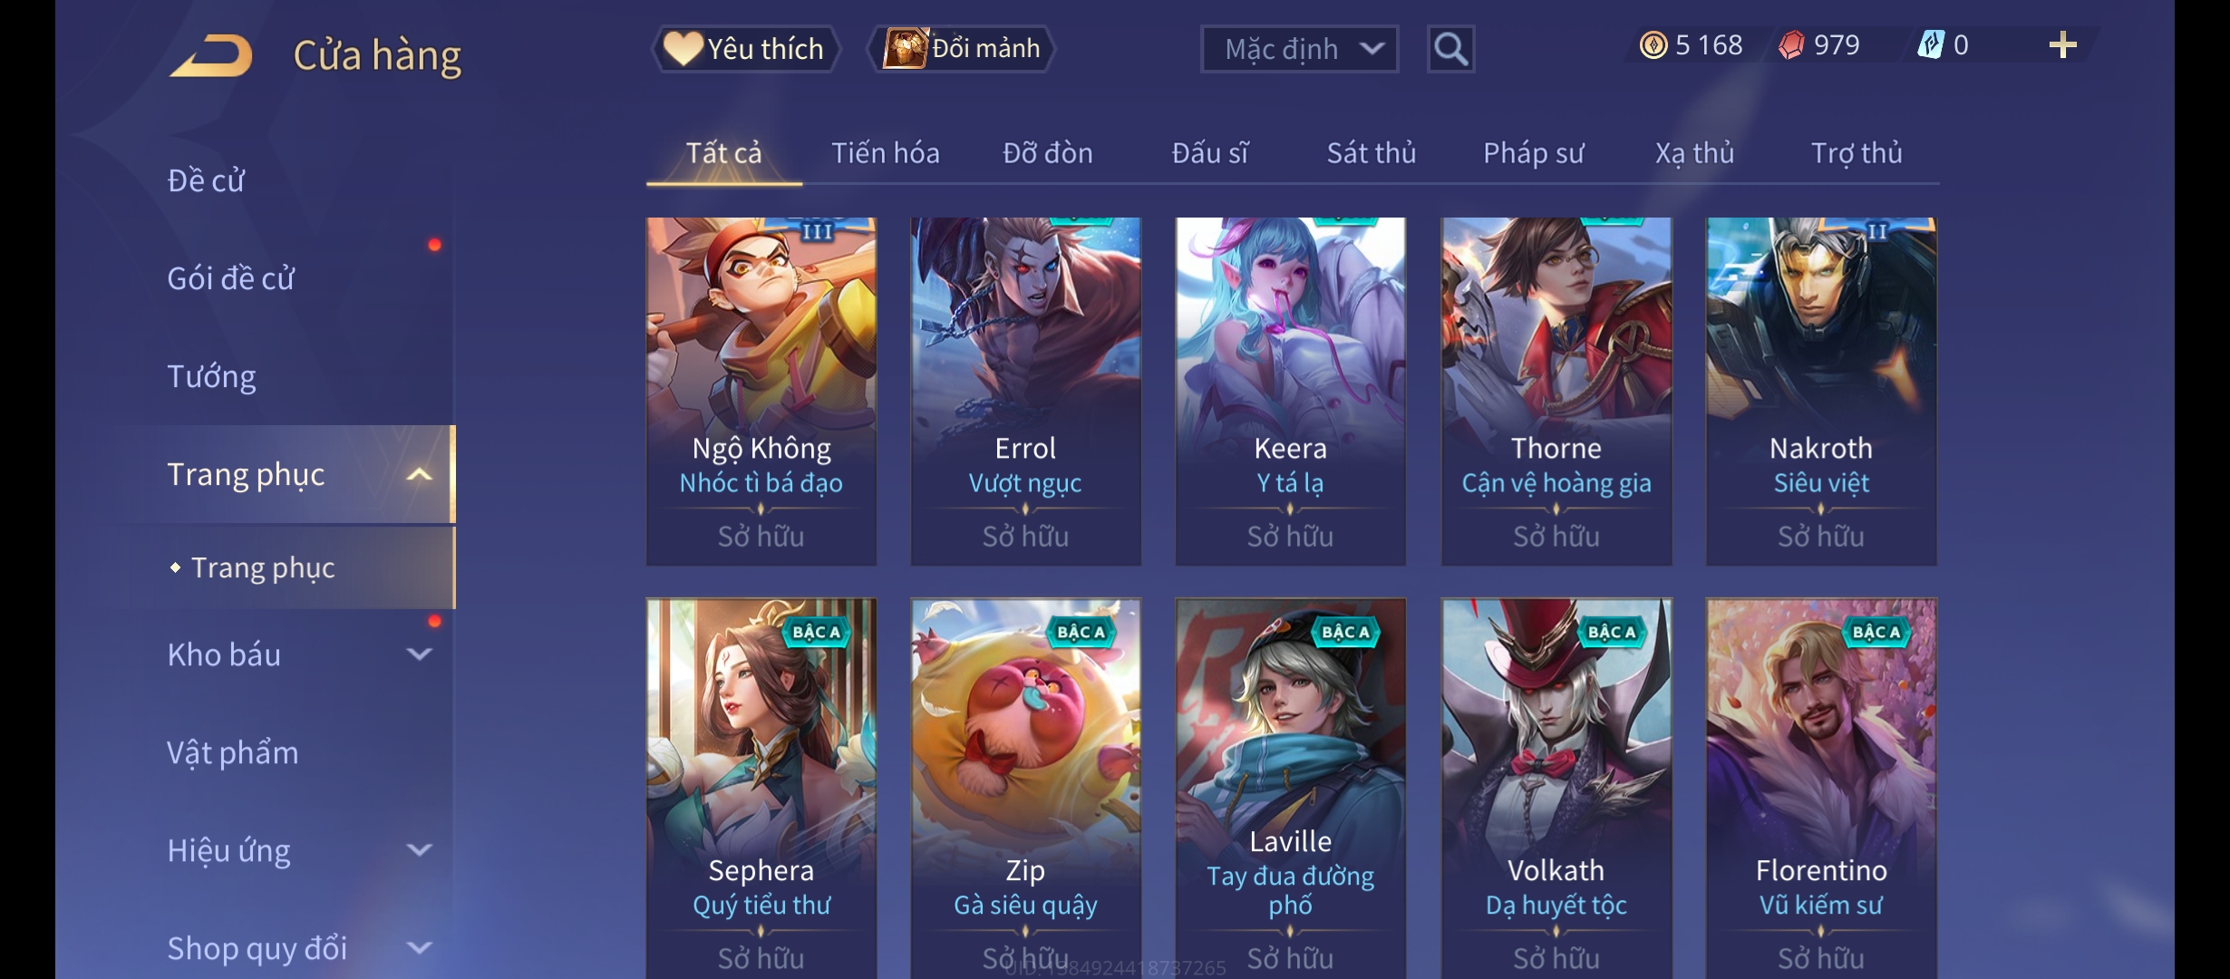This screenshot has height=979, width=2230.
Task: Tap the gold coin balance icon
Action: pyautogui.click(x=1653, y=45)
